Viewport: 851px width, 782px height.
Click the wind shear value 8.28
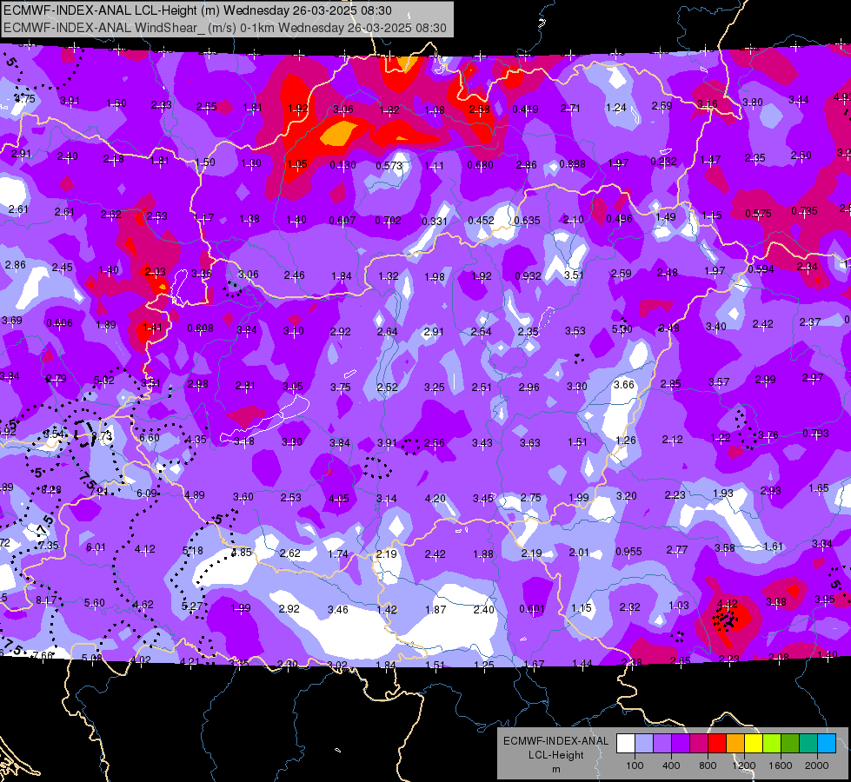coord(51,490)
